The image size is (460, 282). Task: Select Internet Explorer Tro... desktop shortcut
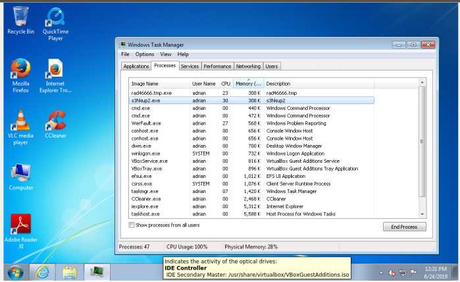(x=55, y=76)
